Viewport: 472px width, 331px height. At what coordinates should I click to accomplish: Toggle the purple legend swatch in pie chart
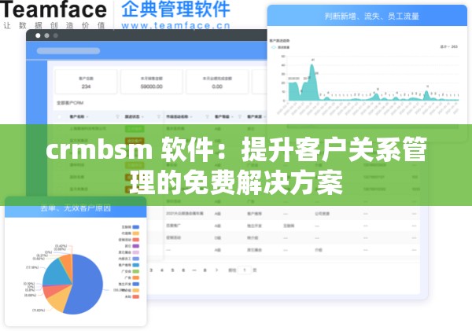tap(136, 246)
